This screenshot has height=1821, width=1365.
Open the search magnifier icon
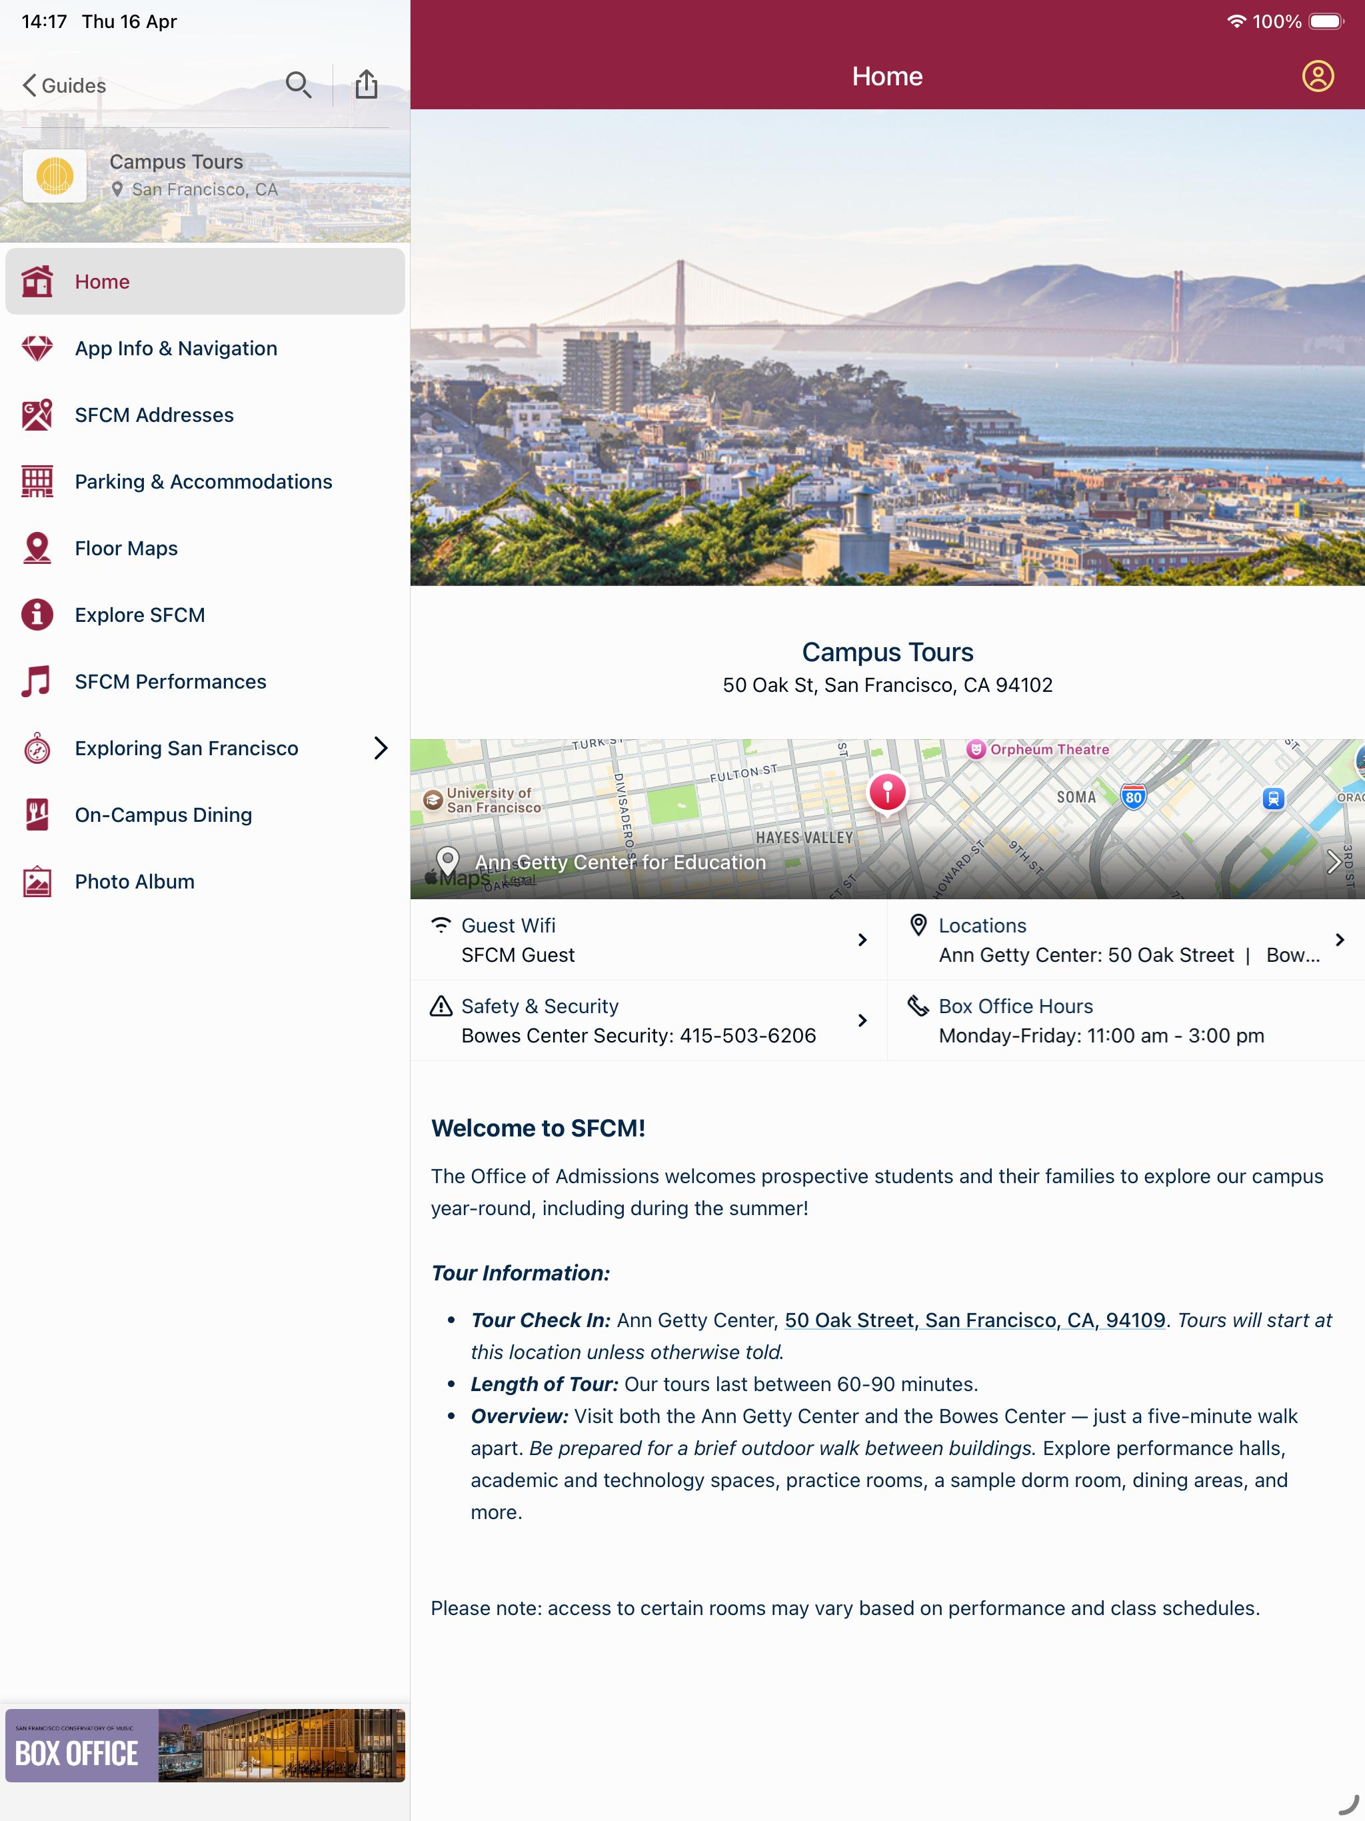(x=298, y=85)
